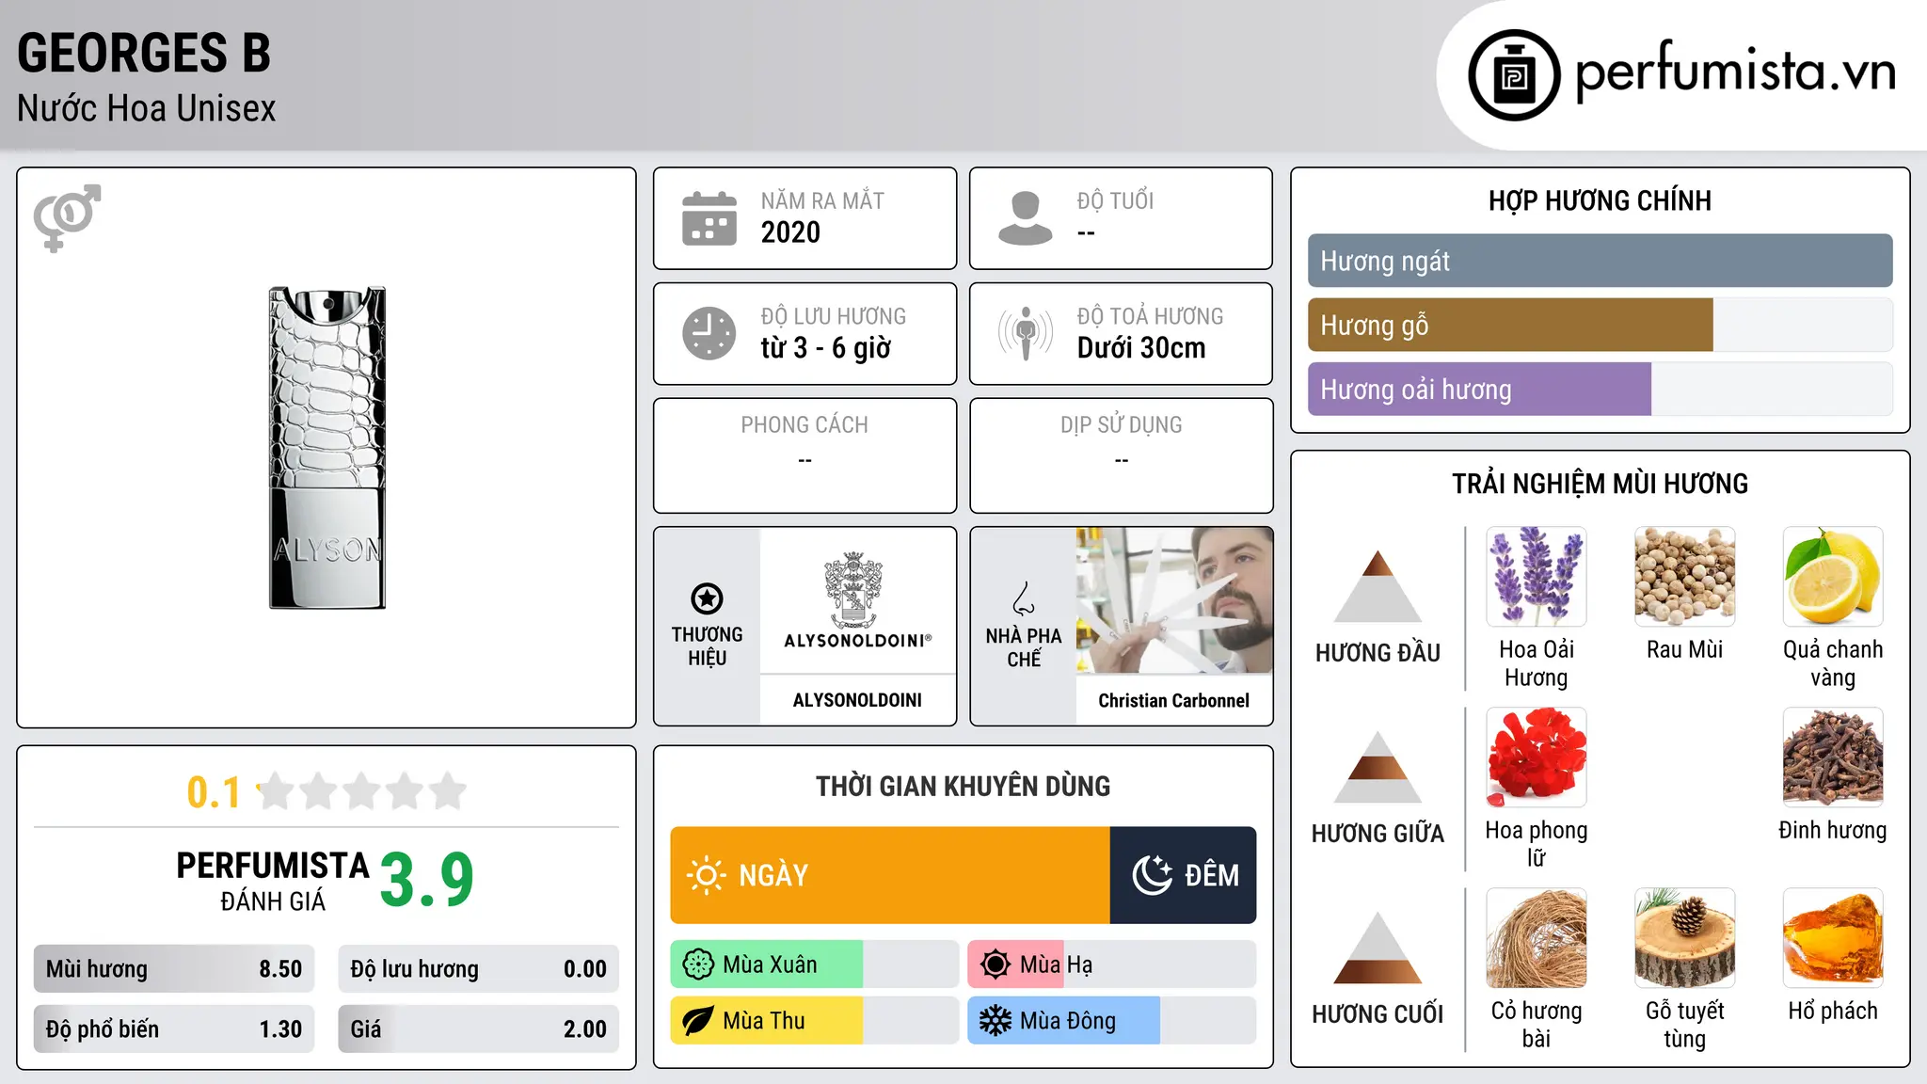
Task: Click the Dịp sử dụng card
Action: click(x=1121, y=455)
